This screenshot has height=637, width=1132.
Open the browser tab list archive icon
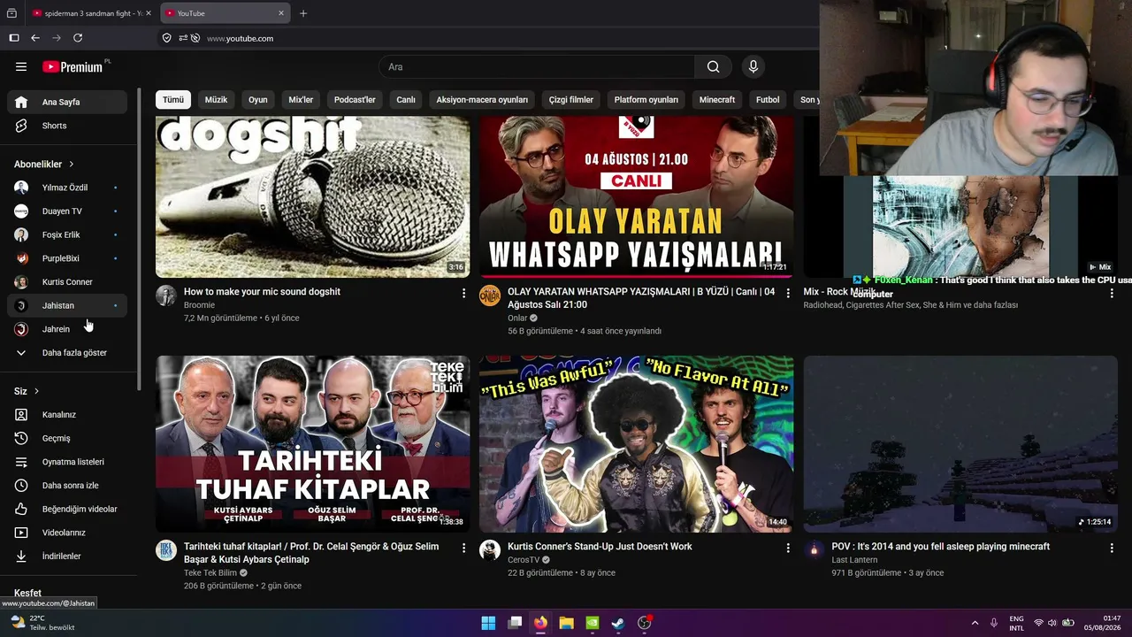point(11,13)
